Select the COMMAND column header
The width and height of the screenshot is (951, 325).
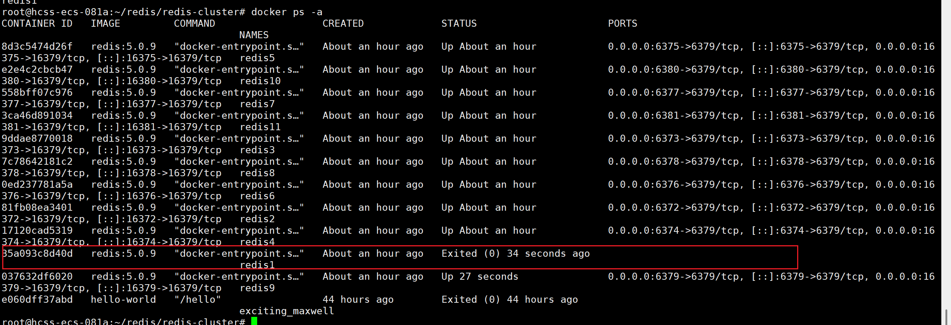click(194, 24)
